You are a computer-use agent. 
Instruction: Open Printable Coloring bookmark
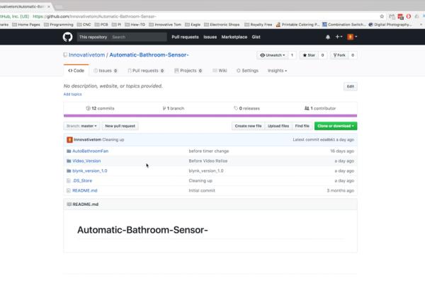click(297, 25)
